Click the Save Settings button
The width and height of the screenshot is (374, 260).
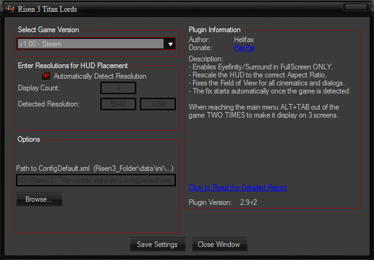pyautogui.click(x=158, y=245)
